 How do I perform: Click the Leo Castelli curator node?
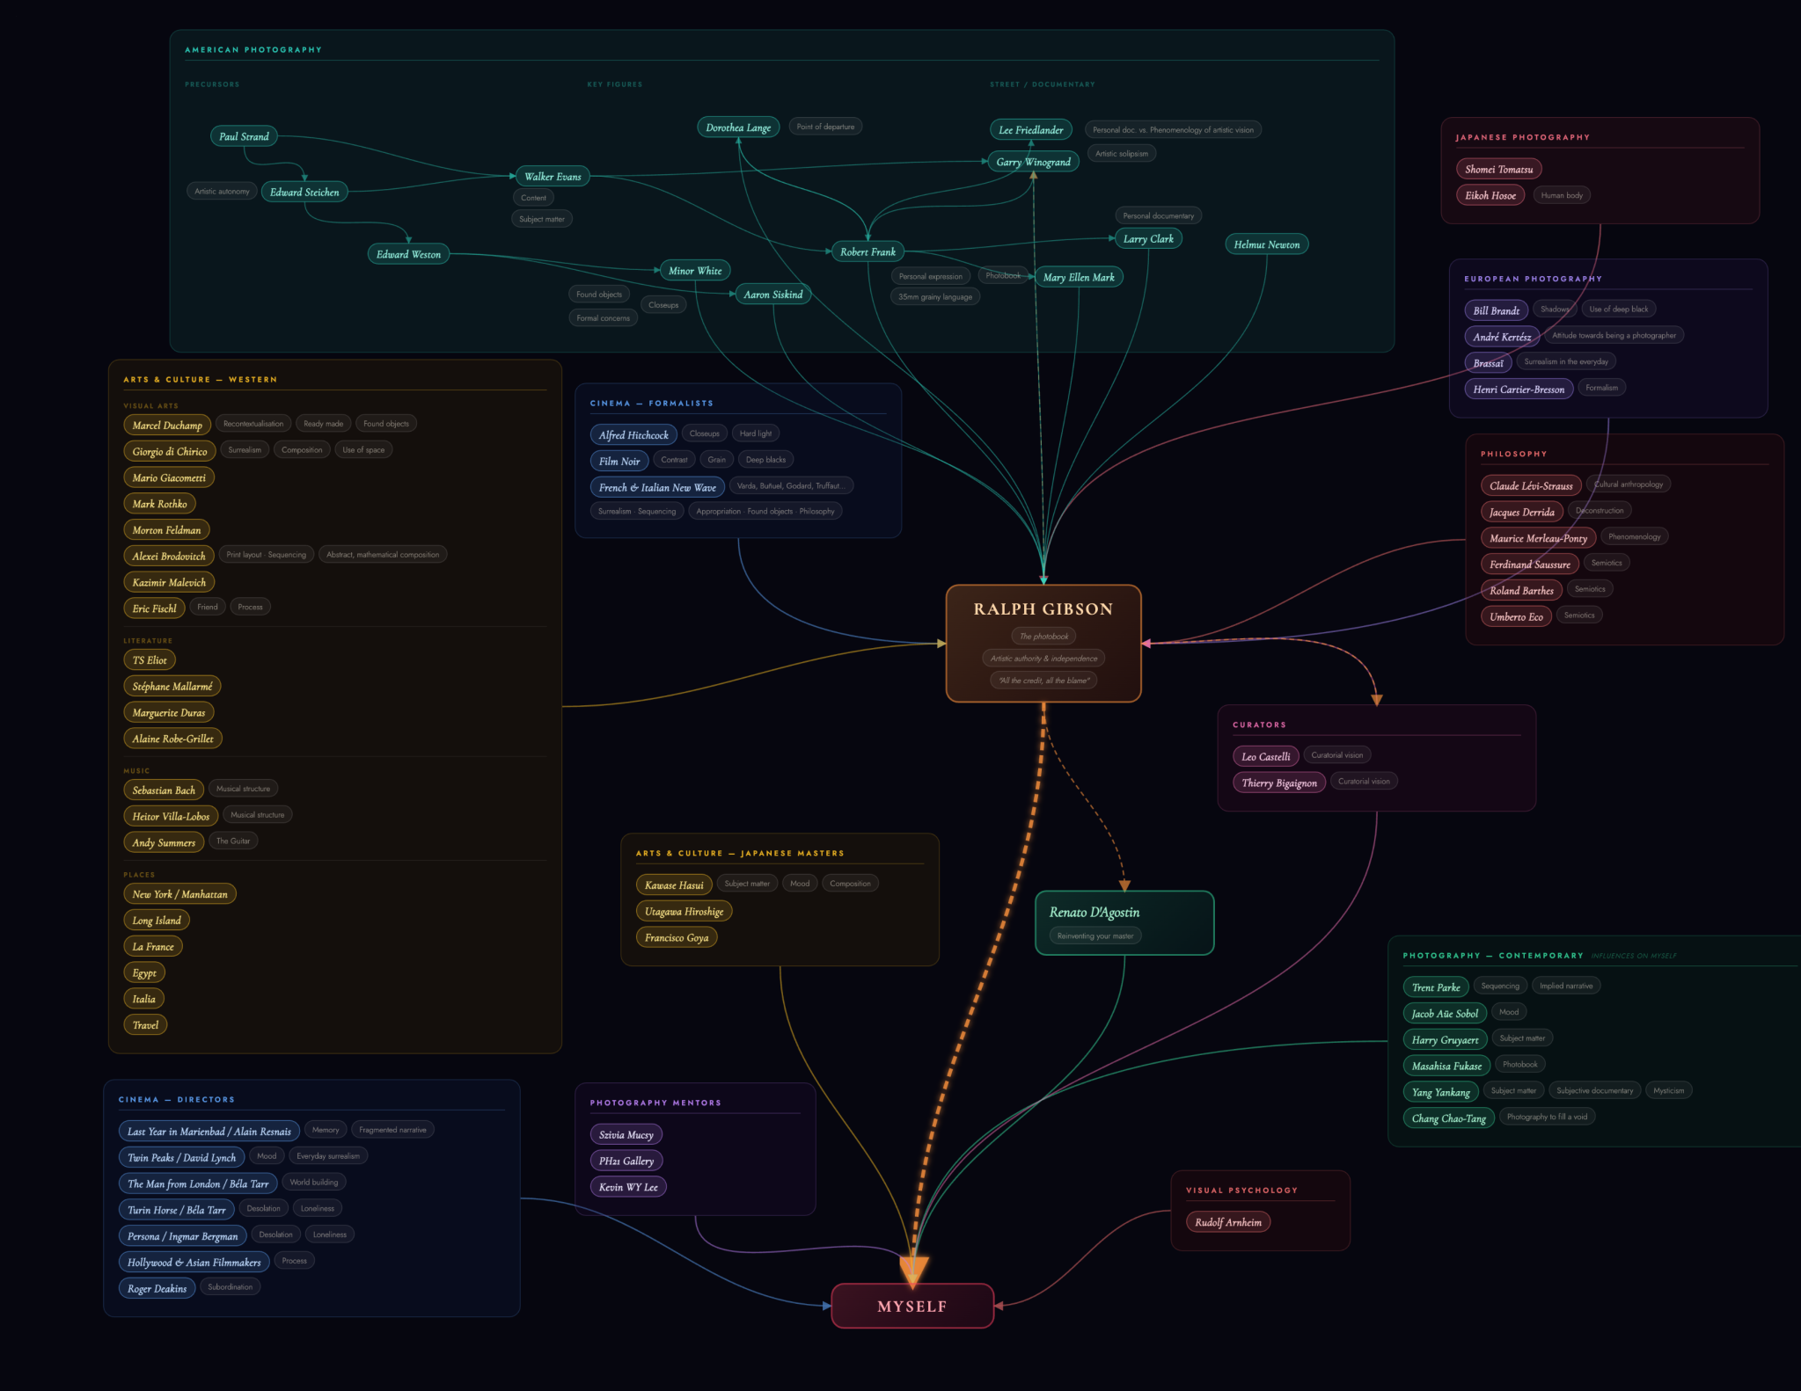tap(1265, 755)
